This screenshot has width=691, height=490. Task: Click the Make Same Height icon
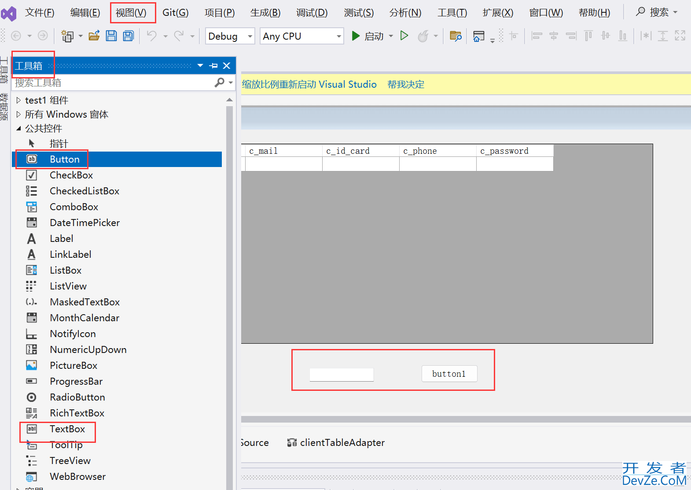point(663,36)
